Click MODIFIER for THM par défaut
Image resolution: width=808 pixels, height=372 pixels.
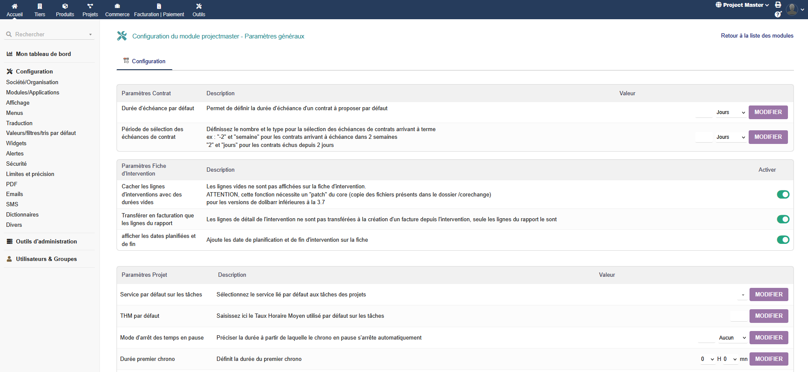tap(768, 316)
